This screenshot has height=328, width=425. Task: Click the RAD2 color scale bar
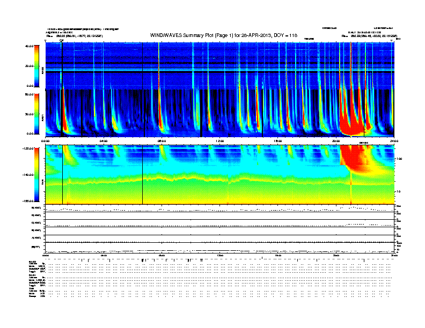pyautogui.click(x=36, y=66)
